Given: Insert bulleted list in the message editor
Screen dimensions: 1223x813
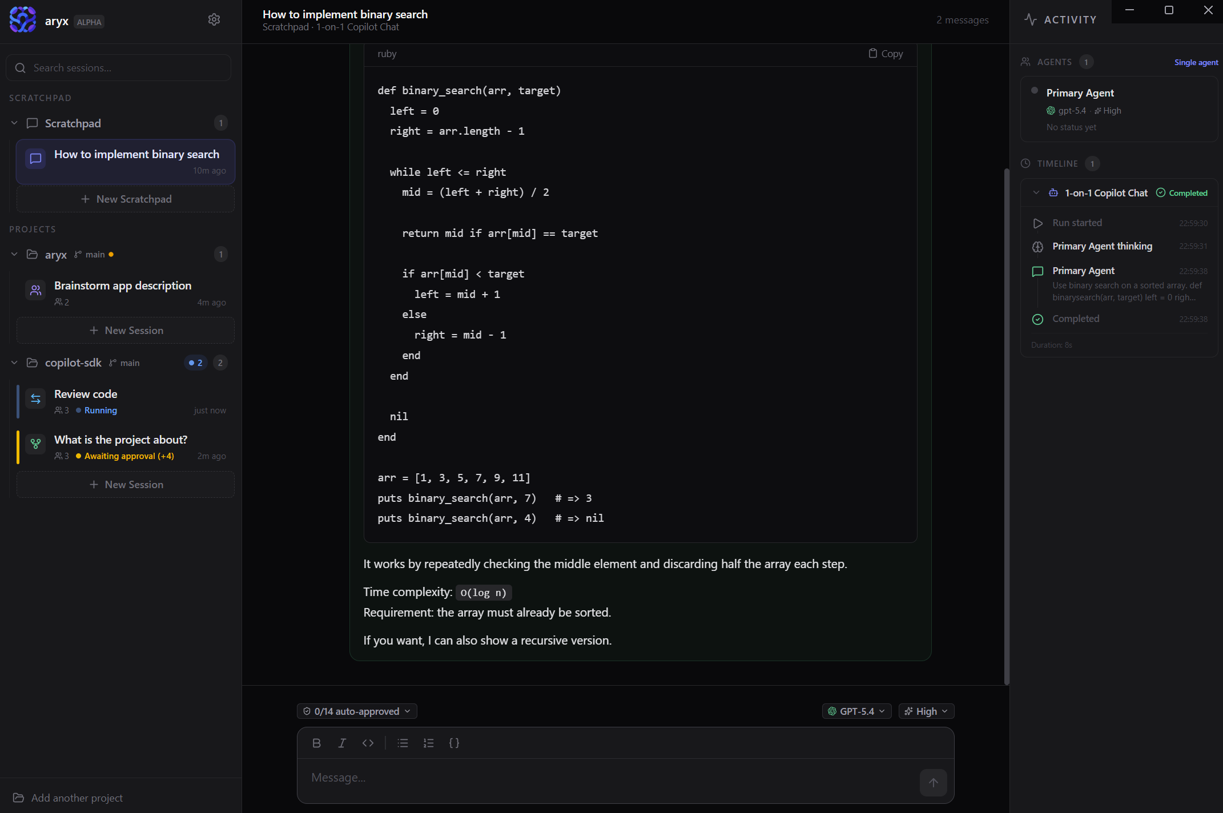Looking at the screenshot, I should pos(403,743).
